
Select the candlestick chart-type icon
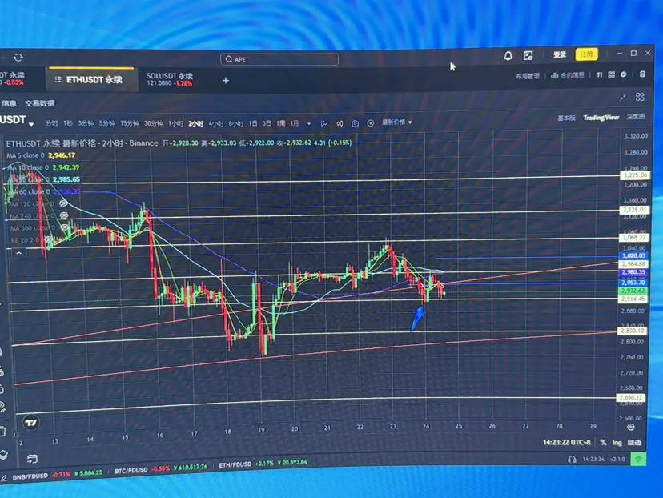[340, 123]
